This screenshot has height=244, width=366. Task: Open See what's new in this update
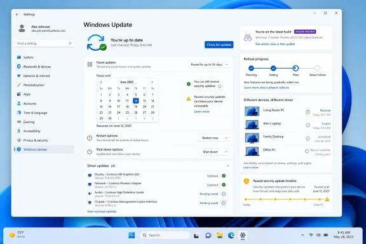coord(275,44)
